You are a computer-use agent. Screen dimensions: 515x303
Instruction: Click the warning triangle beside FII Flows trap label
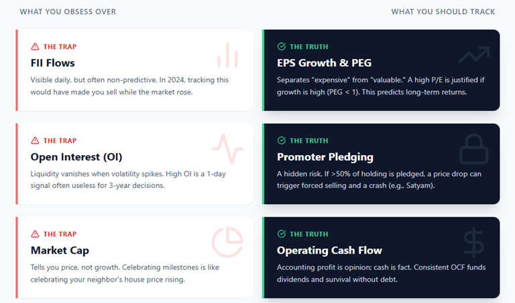(35, 47)
